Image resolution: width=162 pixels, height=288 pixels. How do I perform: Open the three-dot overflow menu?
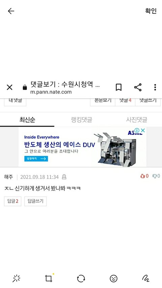point(155,87)
